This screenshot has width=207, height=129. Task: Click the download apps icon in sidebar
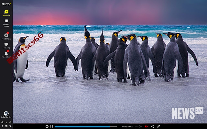[x=6, y=122]
